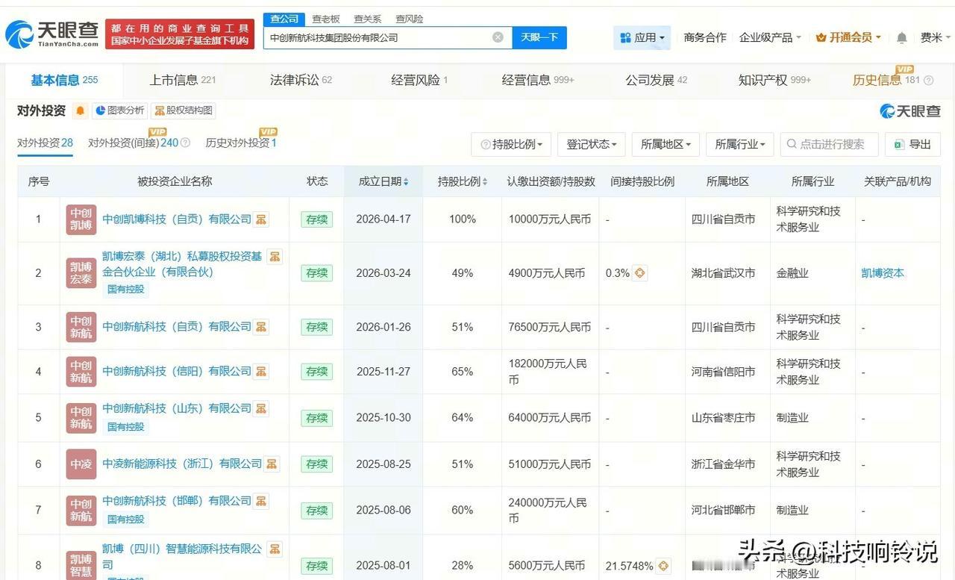The image size is (955, 580).
Task: Select the 历史对外投资 1 sub-tab
Action: pos(241,143)
